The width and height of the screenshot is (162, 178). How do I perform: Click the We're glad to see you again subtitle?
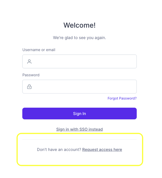tap(79, 38)
